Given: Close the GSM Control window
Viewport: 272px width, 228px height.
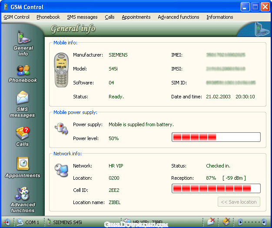Looking at the screenshot, I should [265, 7].
